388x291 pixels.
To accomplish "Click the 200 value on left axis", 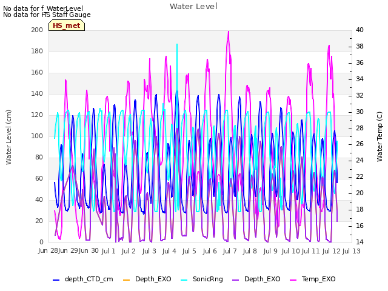I will (37, 30).
